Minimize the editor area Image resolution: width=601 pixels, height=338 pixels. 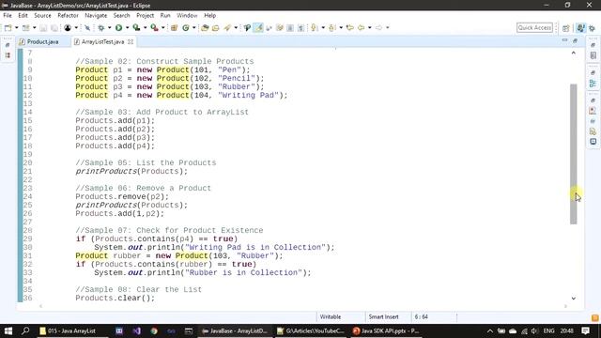coord(564,40)
